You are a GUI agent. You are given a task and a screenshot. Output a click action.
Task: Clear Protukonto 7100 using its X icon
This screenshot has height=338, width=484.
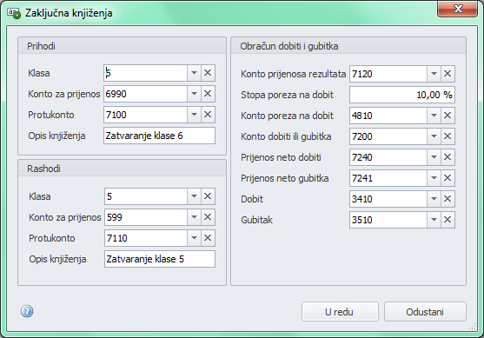(208, 115)
